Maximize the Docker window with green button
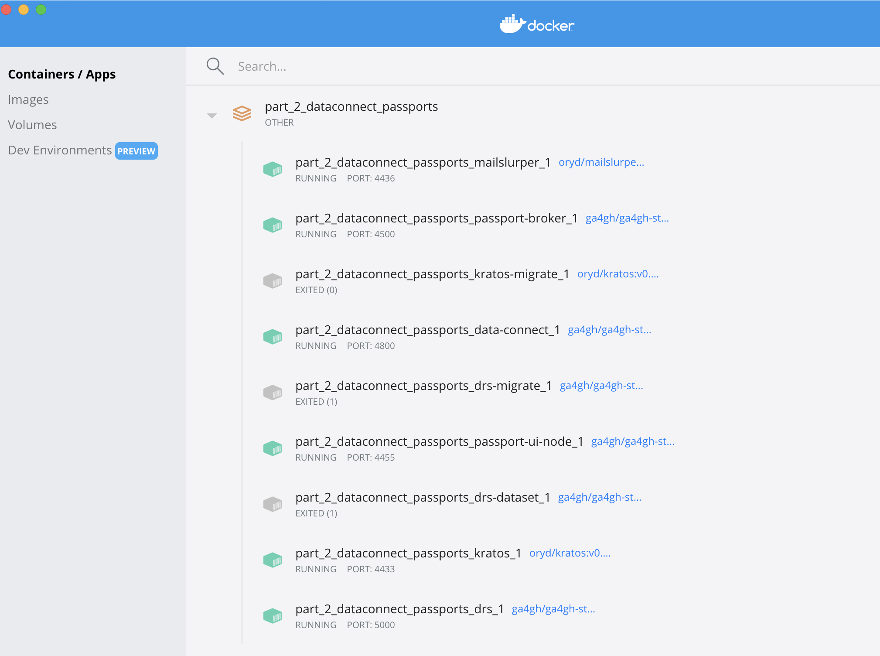Viewport: 880px width, 656px height. [x=41, y=9]
